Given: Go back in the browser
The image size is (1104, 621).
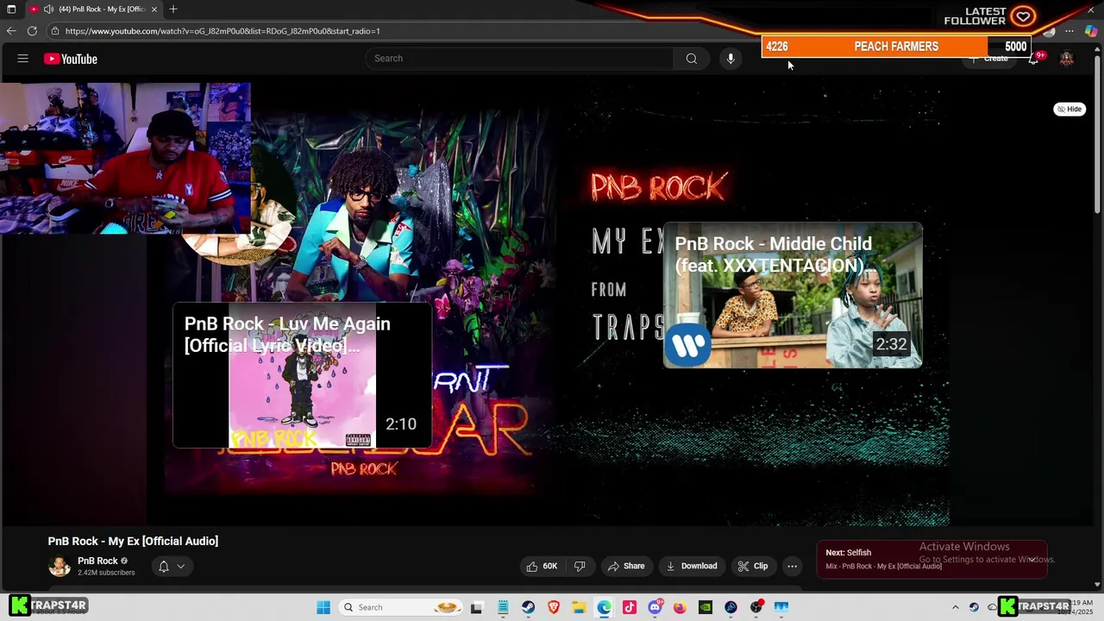Looking at the screenshot, I should pyautogui.click(x=11, y=31).
